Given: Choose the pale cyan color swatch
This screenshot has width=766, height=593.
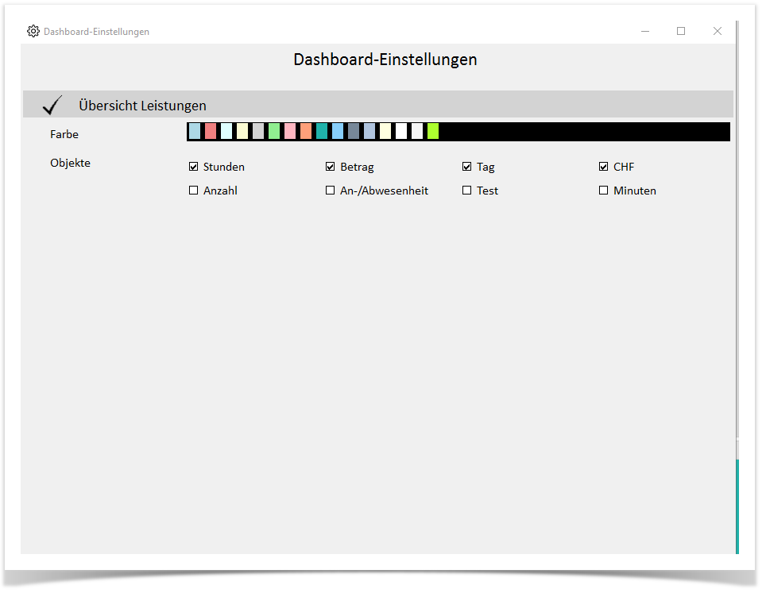Looking at the screenshot, I should (x=226, y=131).
